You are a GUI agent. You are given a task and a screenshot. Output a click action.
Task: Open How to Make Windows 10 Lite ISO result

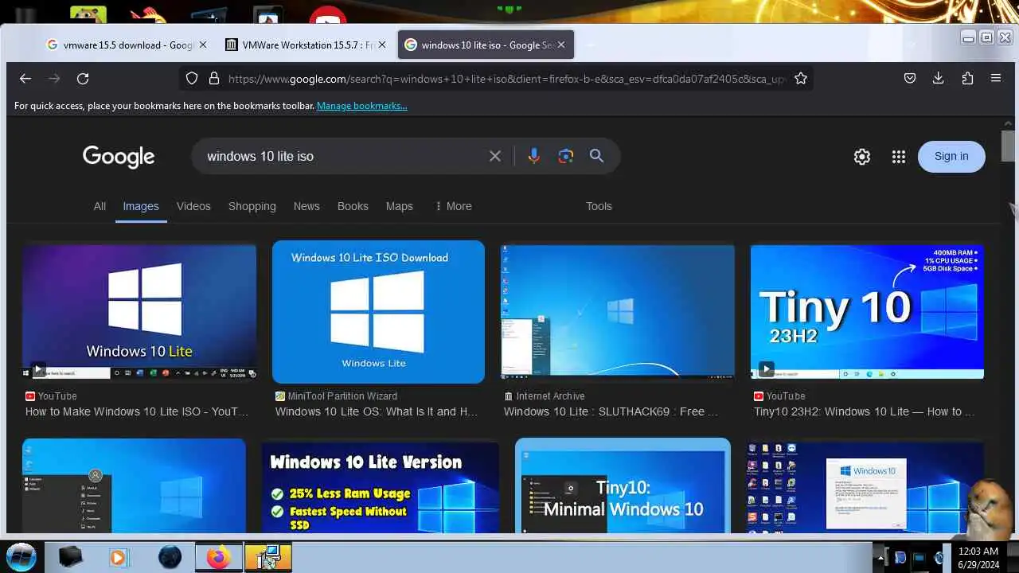coord(137,411)
